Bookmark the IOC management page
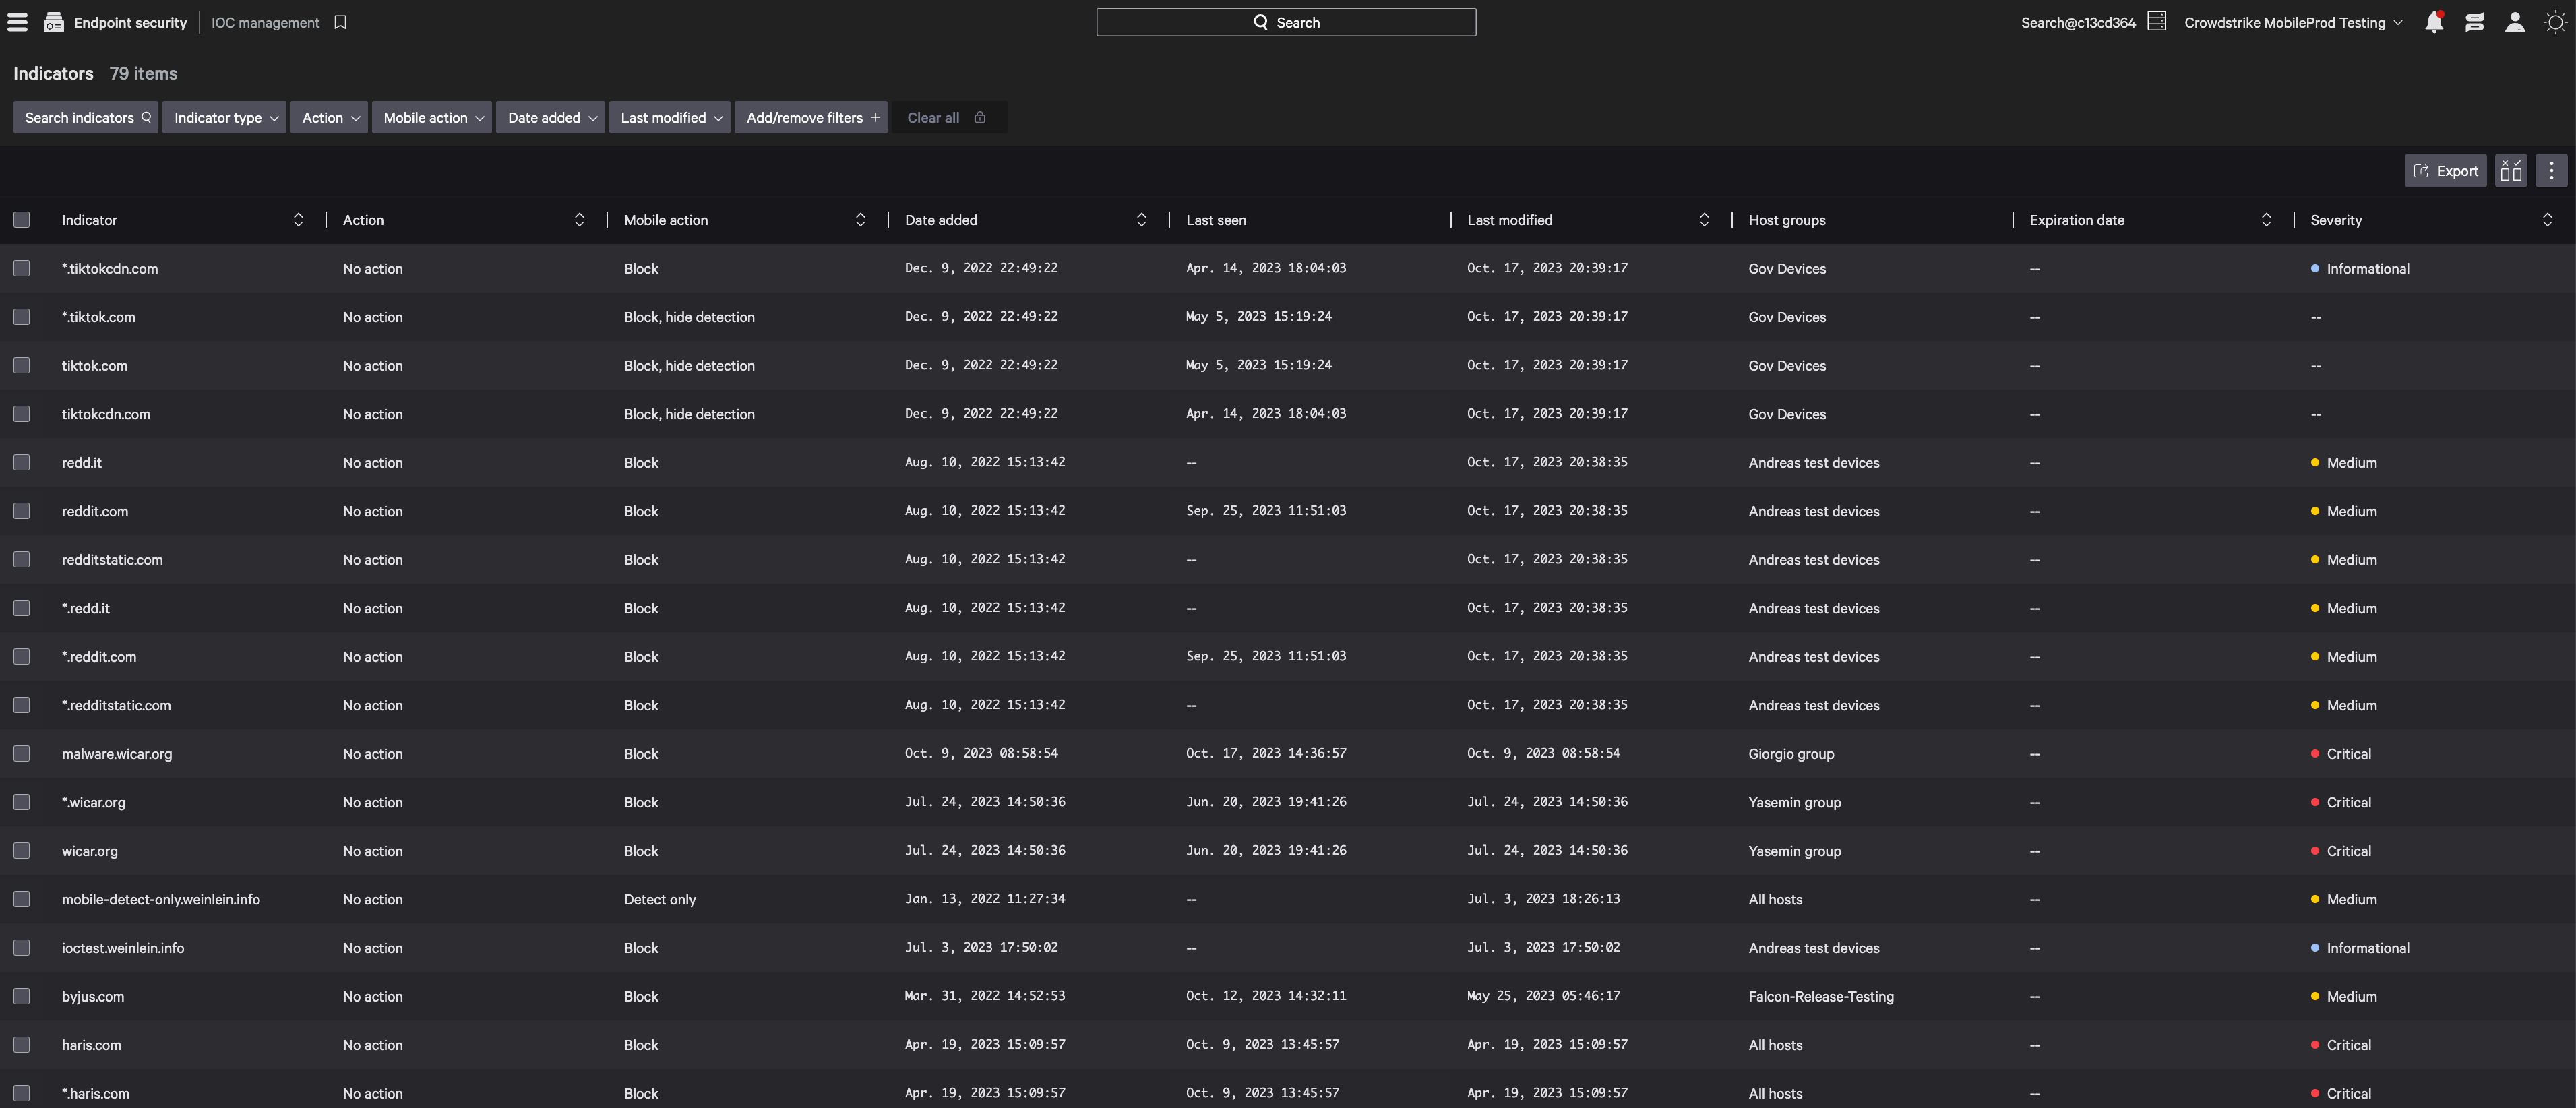The width and height of the screenshot is (2576, 1108). (x=340, y=22)
